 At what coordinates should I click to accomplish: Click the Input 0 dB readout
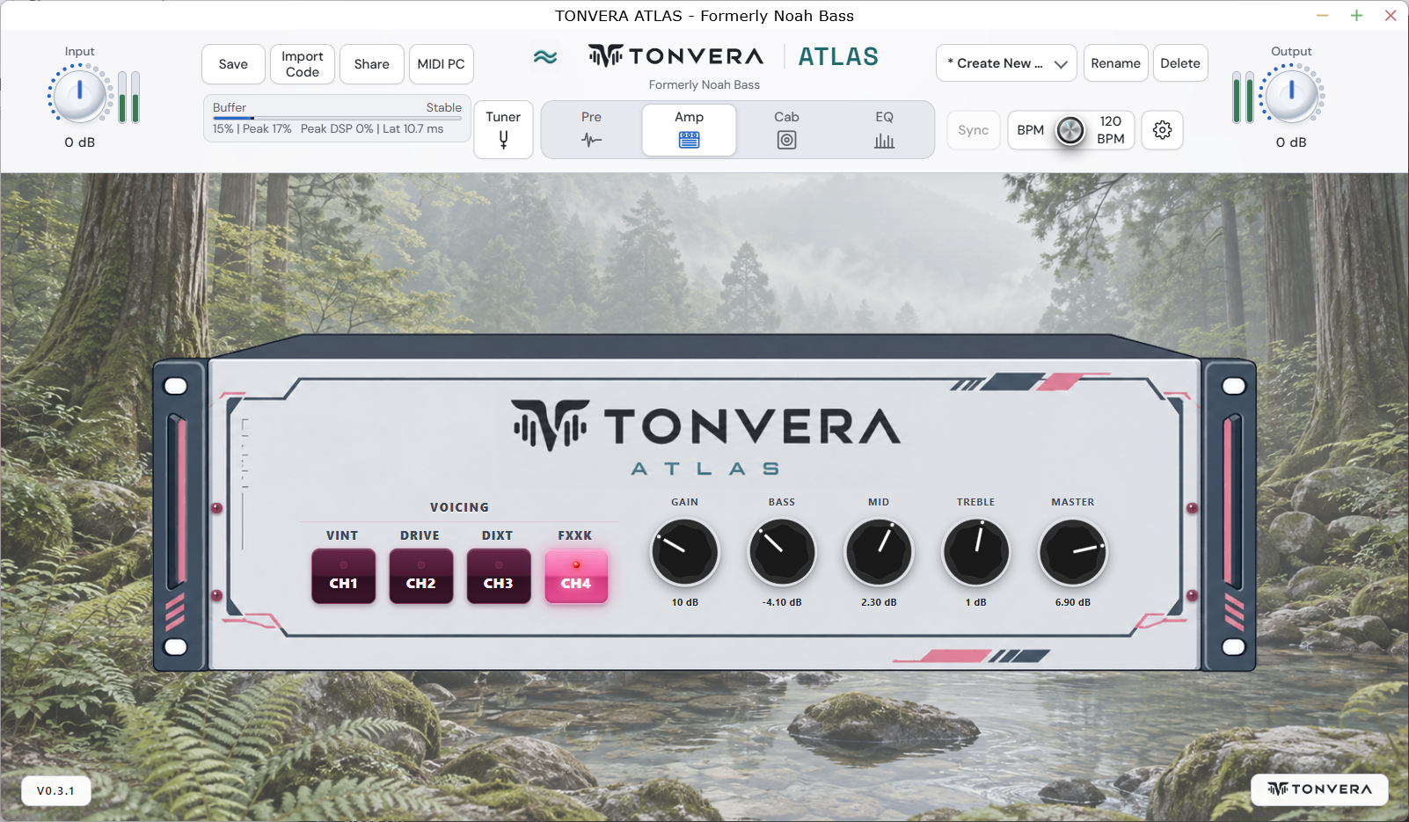click(x=79, y=142)
